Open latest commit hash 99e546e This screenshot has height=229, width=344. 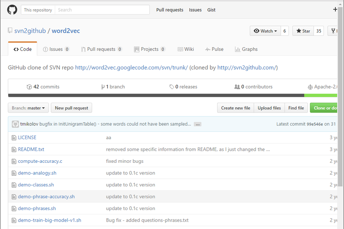click(x=315, y=124)
